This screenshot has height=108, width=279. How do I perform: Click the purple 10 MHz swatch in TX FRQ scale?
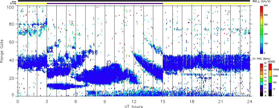click(x=262, y=91)
